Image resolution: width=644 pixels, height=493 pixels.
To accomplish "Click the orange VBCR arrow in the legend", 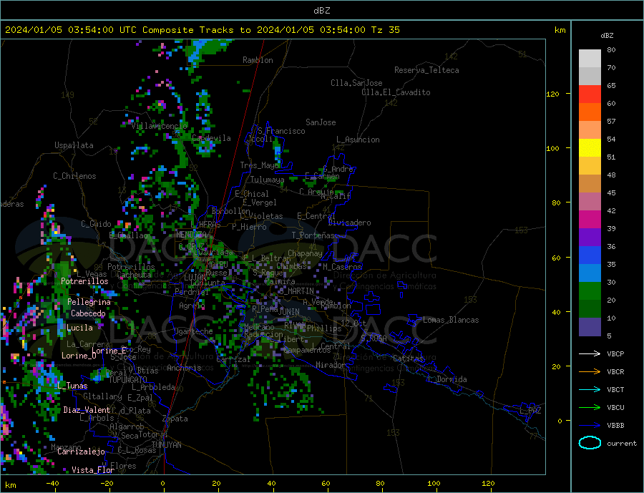I will click(x=590, y=372).
